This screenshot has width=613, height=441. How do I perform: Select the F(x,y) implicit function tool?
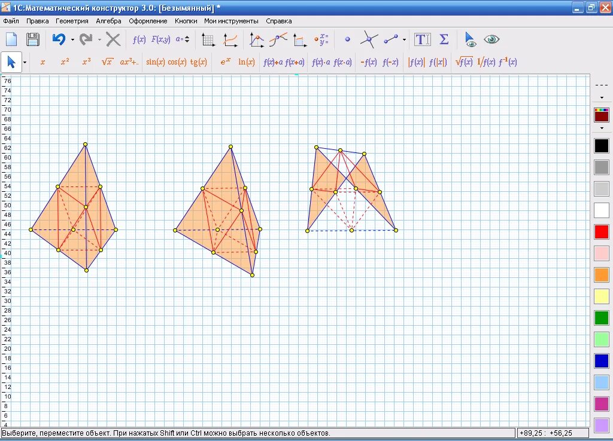coord(160,39)
